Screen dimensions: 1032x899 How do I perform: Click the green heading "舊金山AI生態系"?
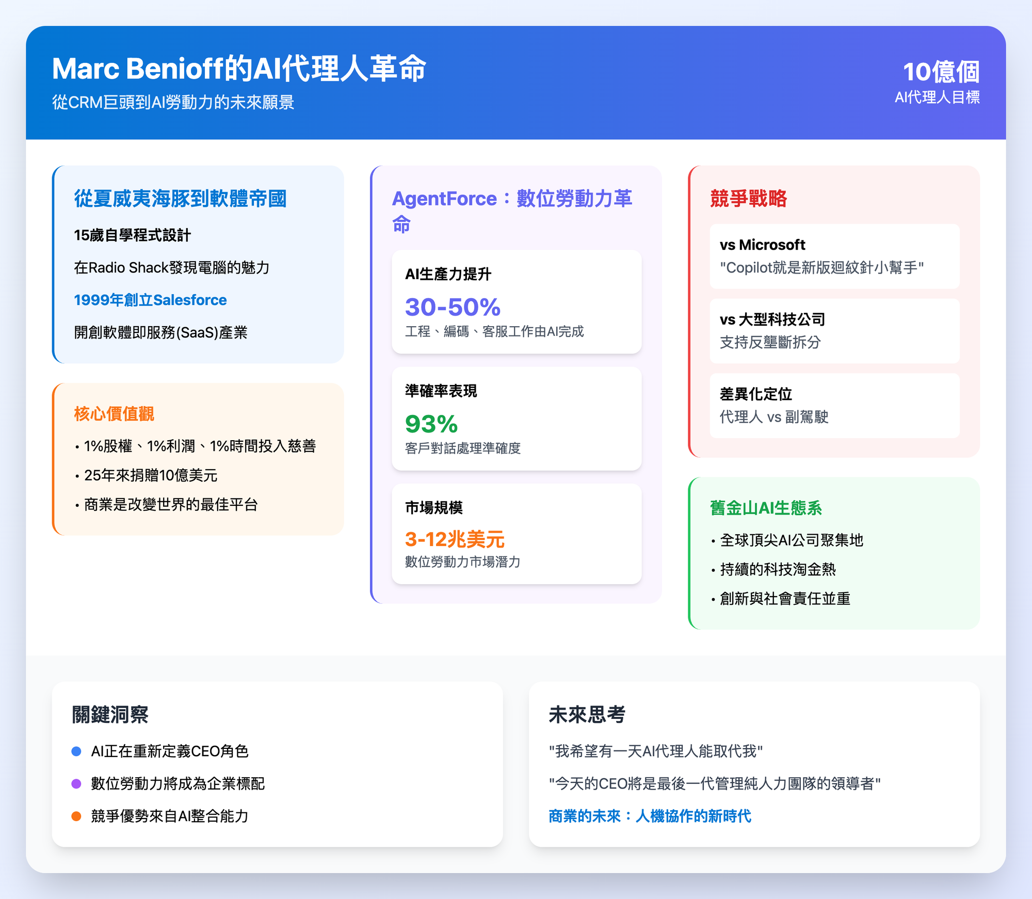pyautogui.click(x=766, y=508)
